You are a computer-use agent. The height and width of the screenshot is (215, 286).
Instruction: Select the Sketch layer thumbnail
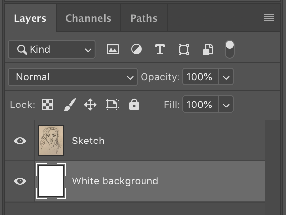tap(51, 141)
